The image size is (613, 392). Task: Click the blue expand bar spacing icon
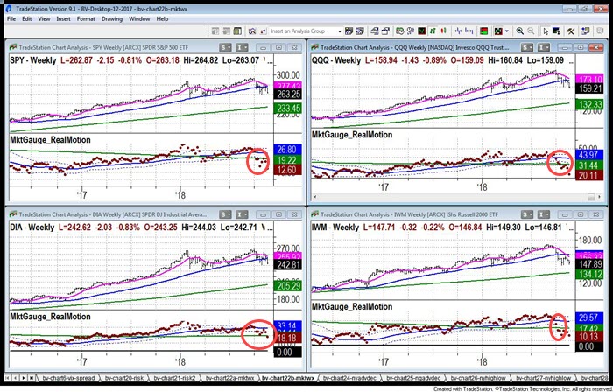click(469, 31)
